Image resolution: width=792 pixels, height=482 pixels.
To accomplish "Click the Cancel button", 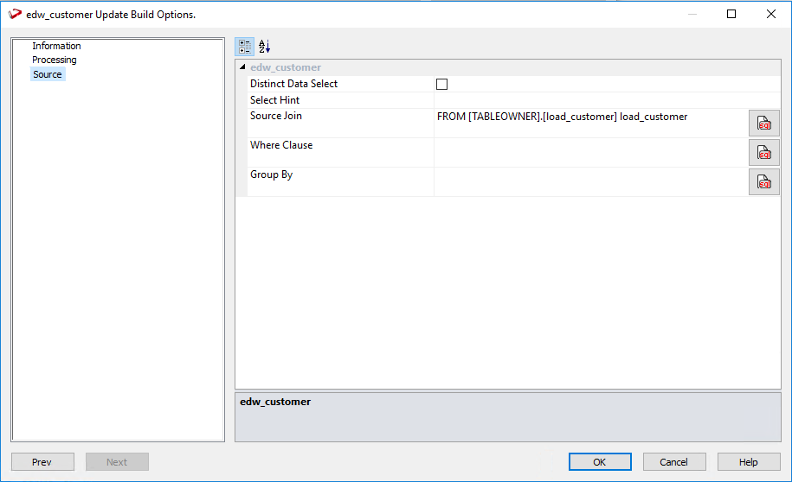I will [x=674, y=462].
